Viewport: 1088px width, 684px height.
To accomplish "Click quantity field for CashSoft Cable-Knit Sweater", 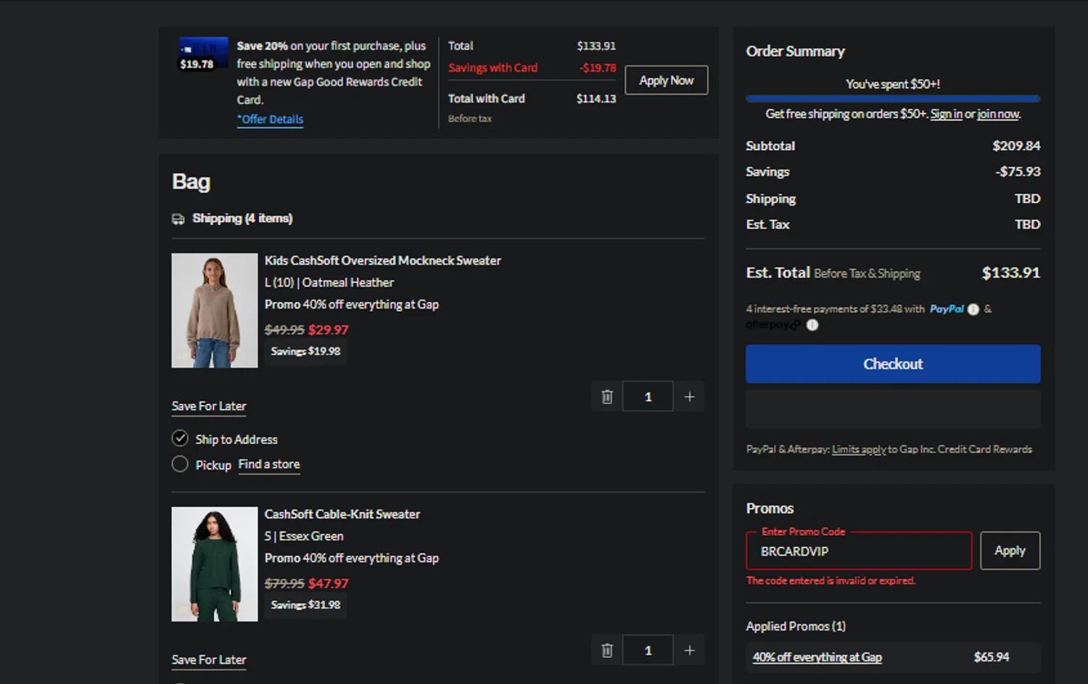I will pyautogui.click(x=648, y=651).
